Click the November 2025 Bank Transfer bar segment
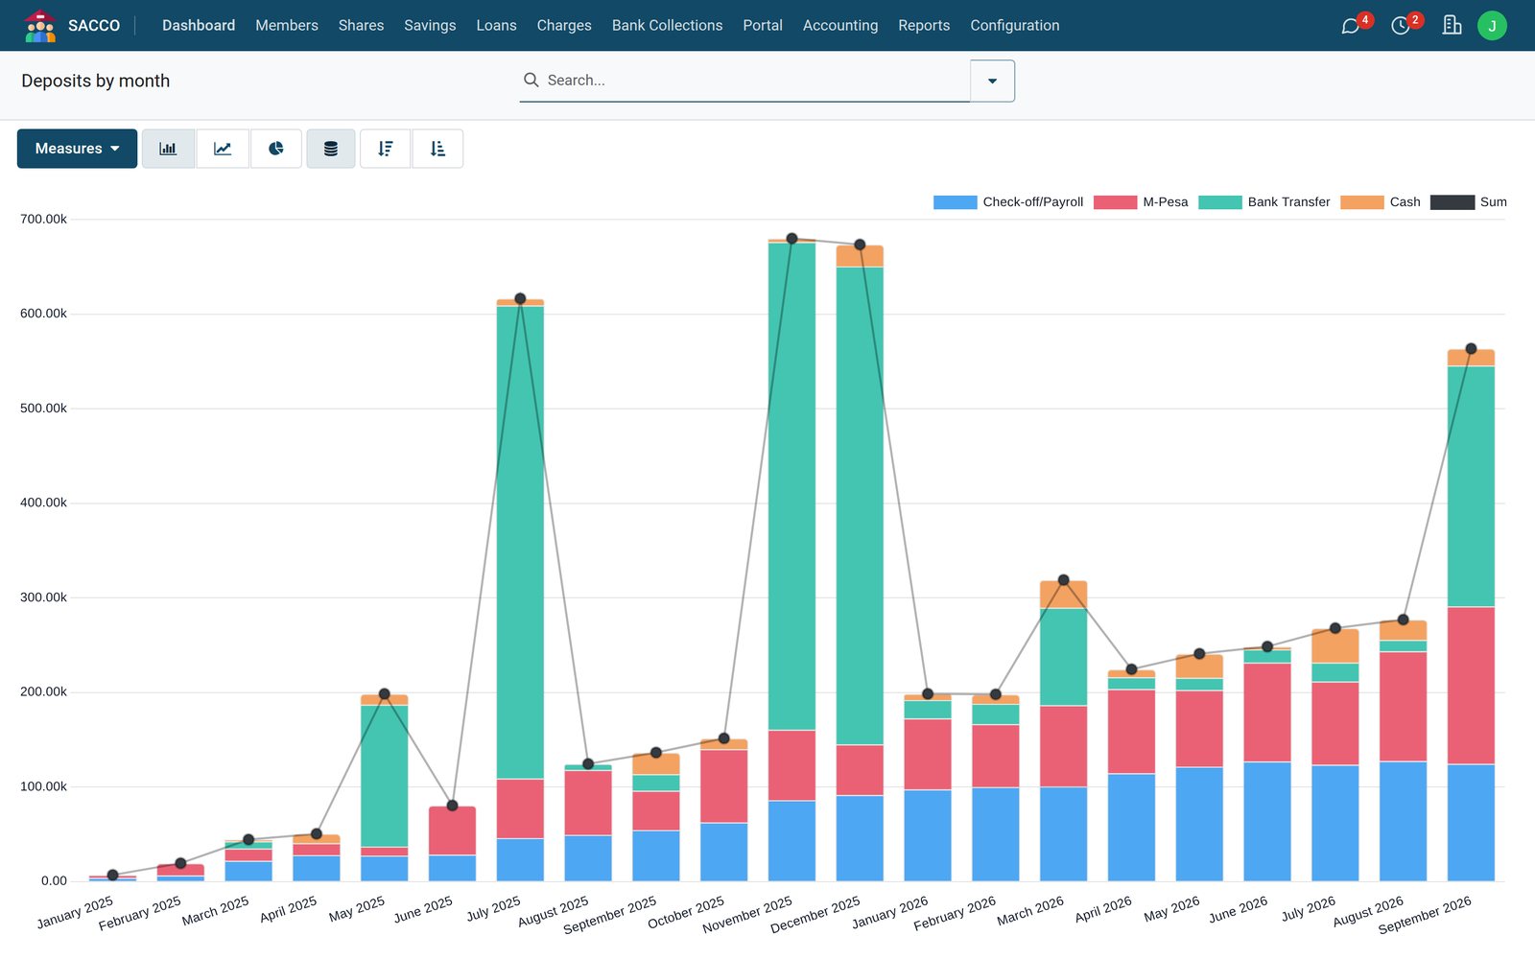Viewport: 1535px width, 959px height. coord(791,486)
